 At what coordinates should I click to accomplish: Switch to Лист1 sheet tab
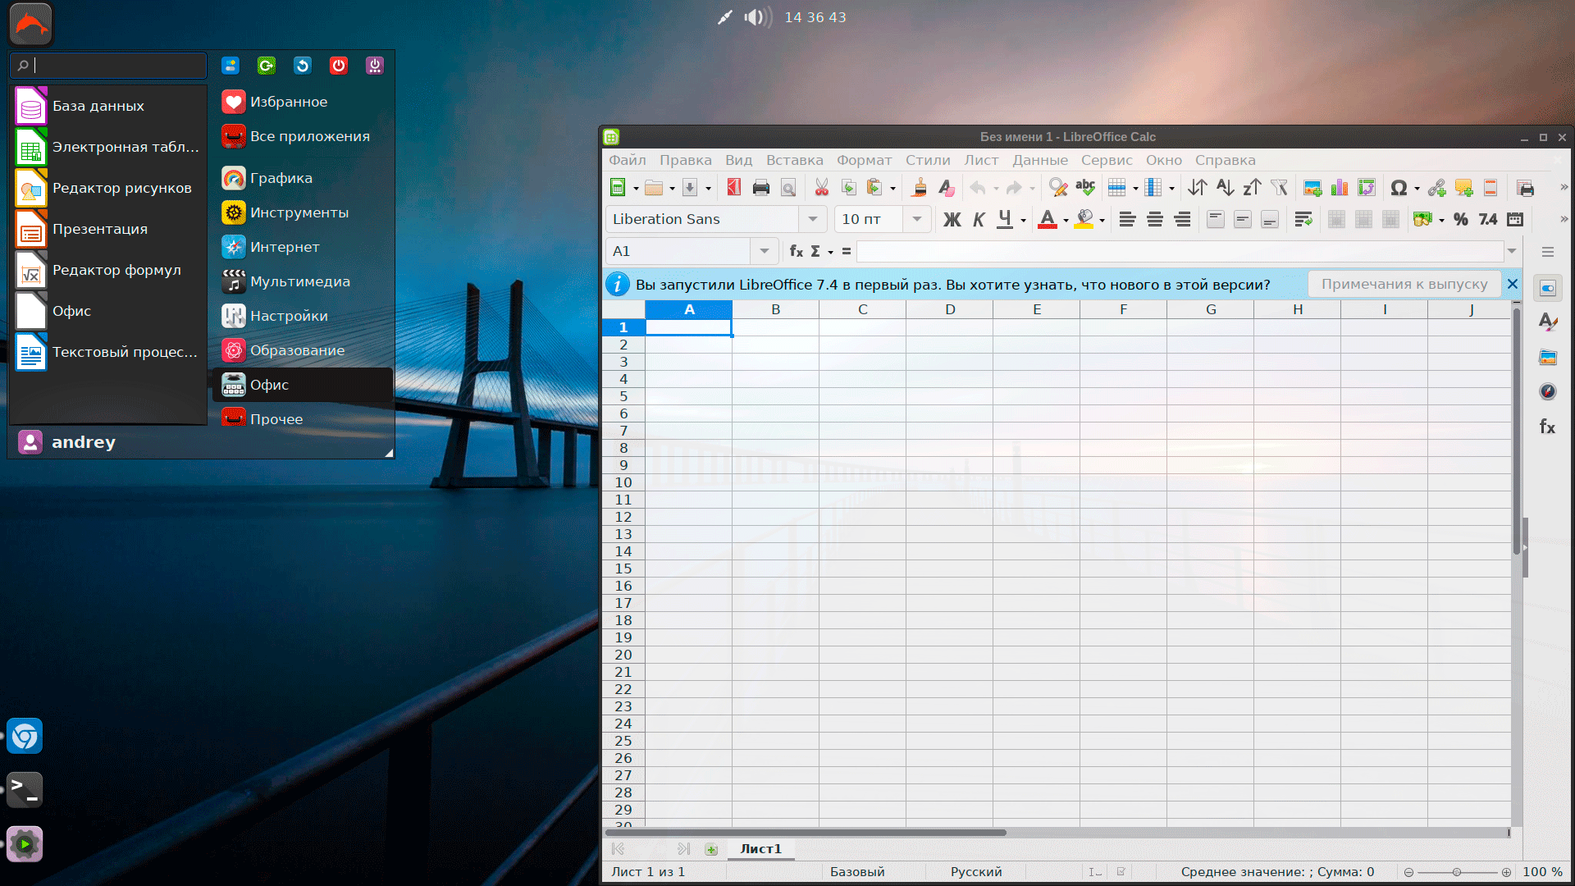click(760, 849)
